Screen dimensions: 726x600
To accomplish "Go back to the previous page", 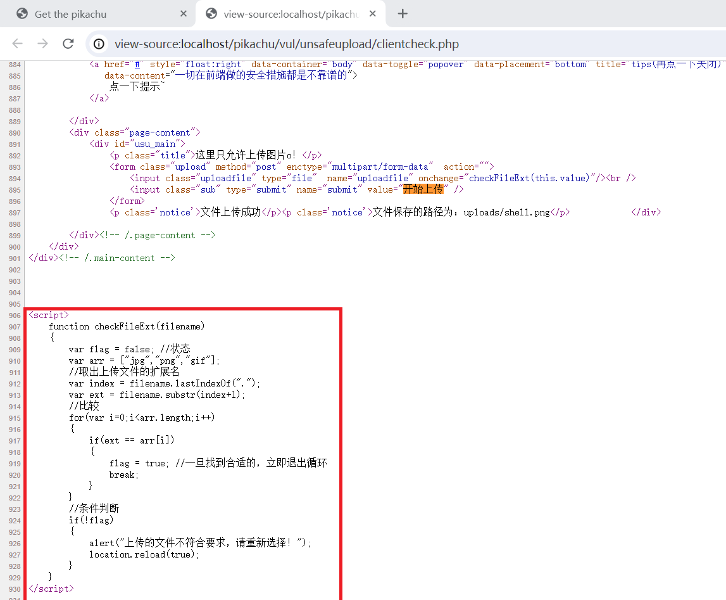I will click(18, 44).
